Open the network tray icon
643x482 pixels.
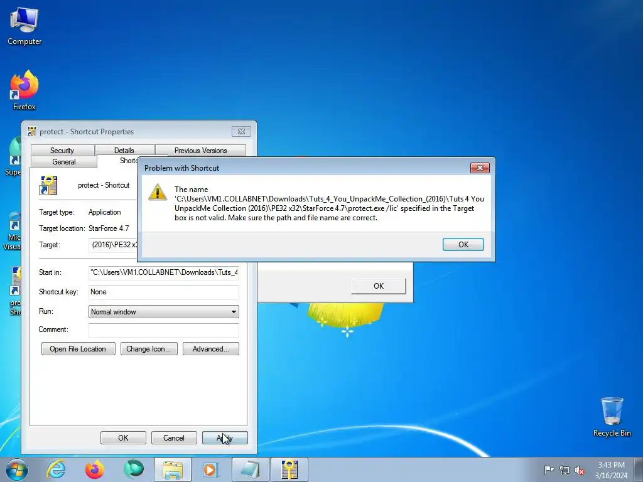(565, 469)
